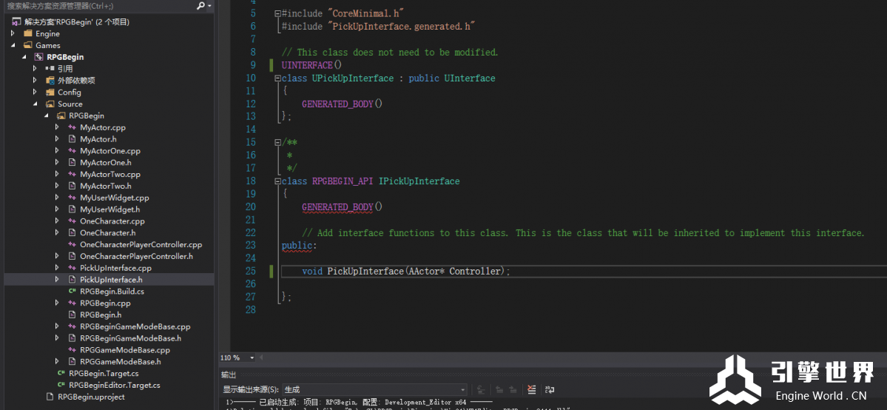
Task: Click Go to Next Message icon in Output
Action: (513, 389)
